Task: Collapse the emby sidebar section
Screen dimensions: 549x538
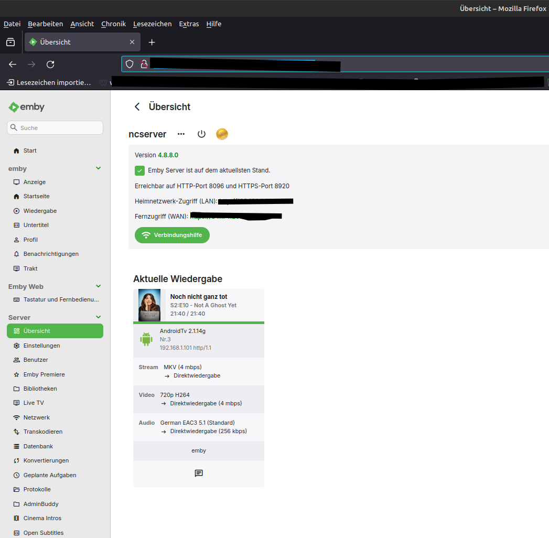Action: [99, 168]
